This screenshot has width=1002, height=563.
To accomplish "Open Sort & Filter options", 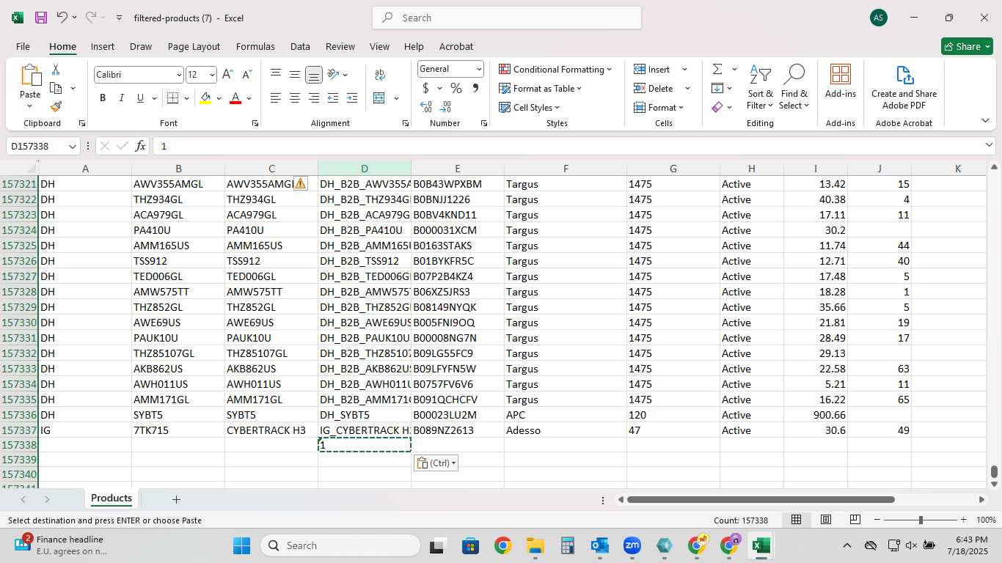I will (760, 87).
